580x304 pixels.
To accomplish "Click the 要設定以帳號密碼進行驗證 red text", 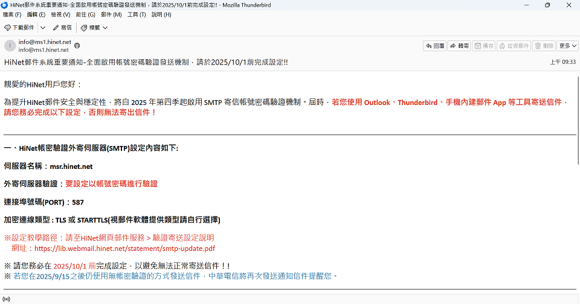I will pos(111,184).
